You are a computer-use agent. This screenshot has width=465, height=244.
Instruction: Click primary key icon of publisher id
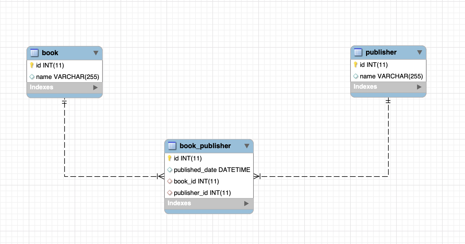pos(356,65)
